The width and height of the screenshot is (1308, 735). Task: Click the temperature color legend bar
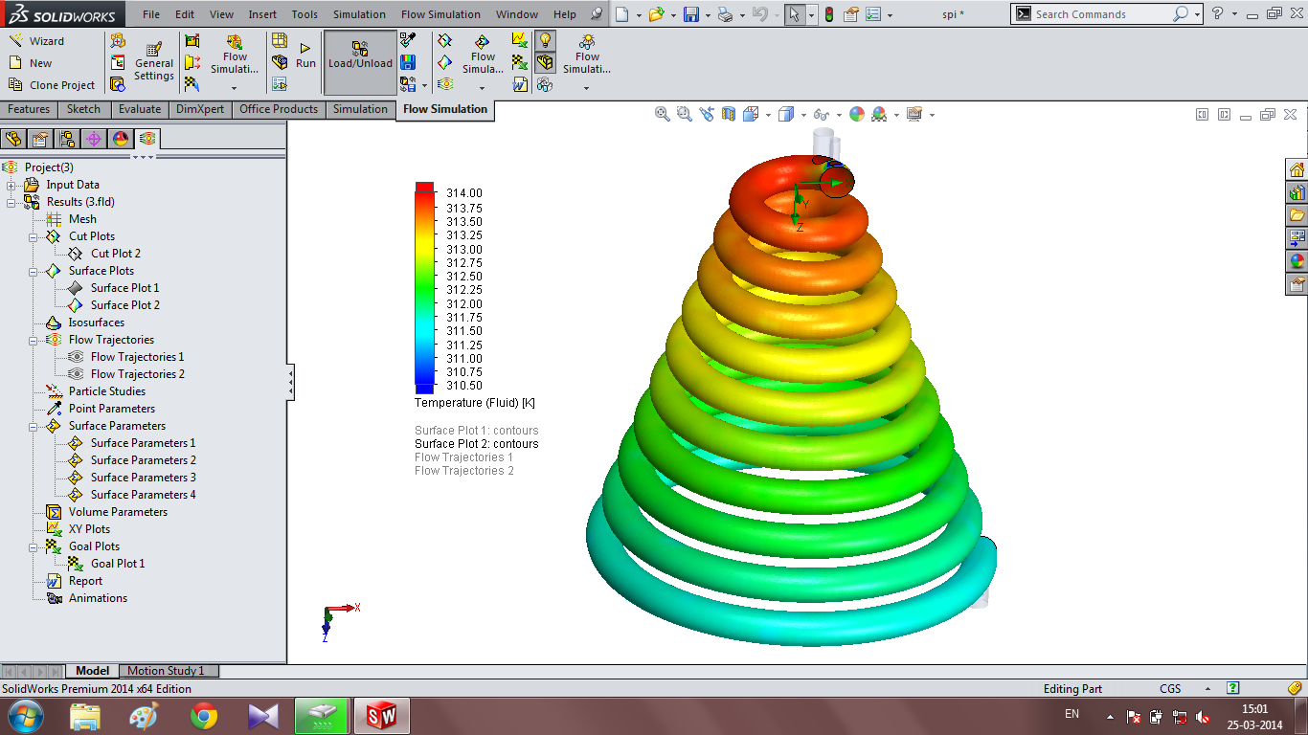coord(424,288)
